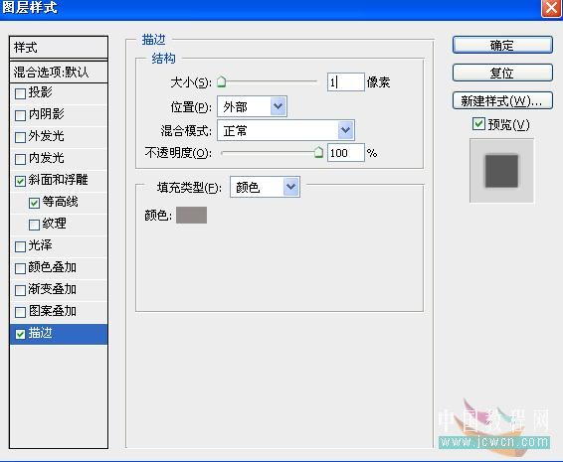Open the 纹理 settings page by label
Viewport: 563px width, 462px height.
pyautogui.click(x=55, y=224)
